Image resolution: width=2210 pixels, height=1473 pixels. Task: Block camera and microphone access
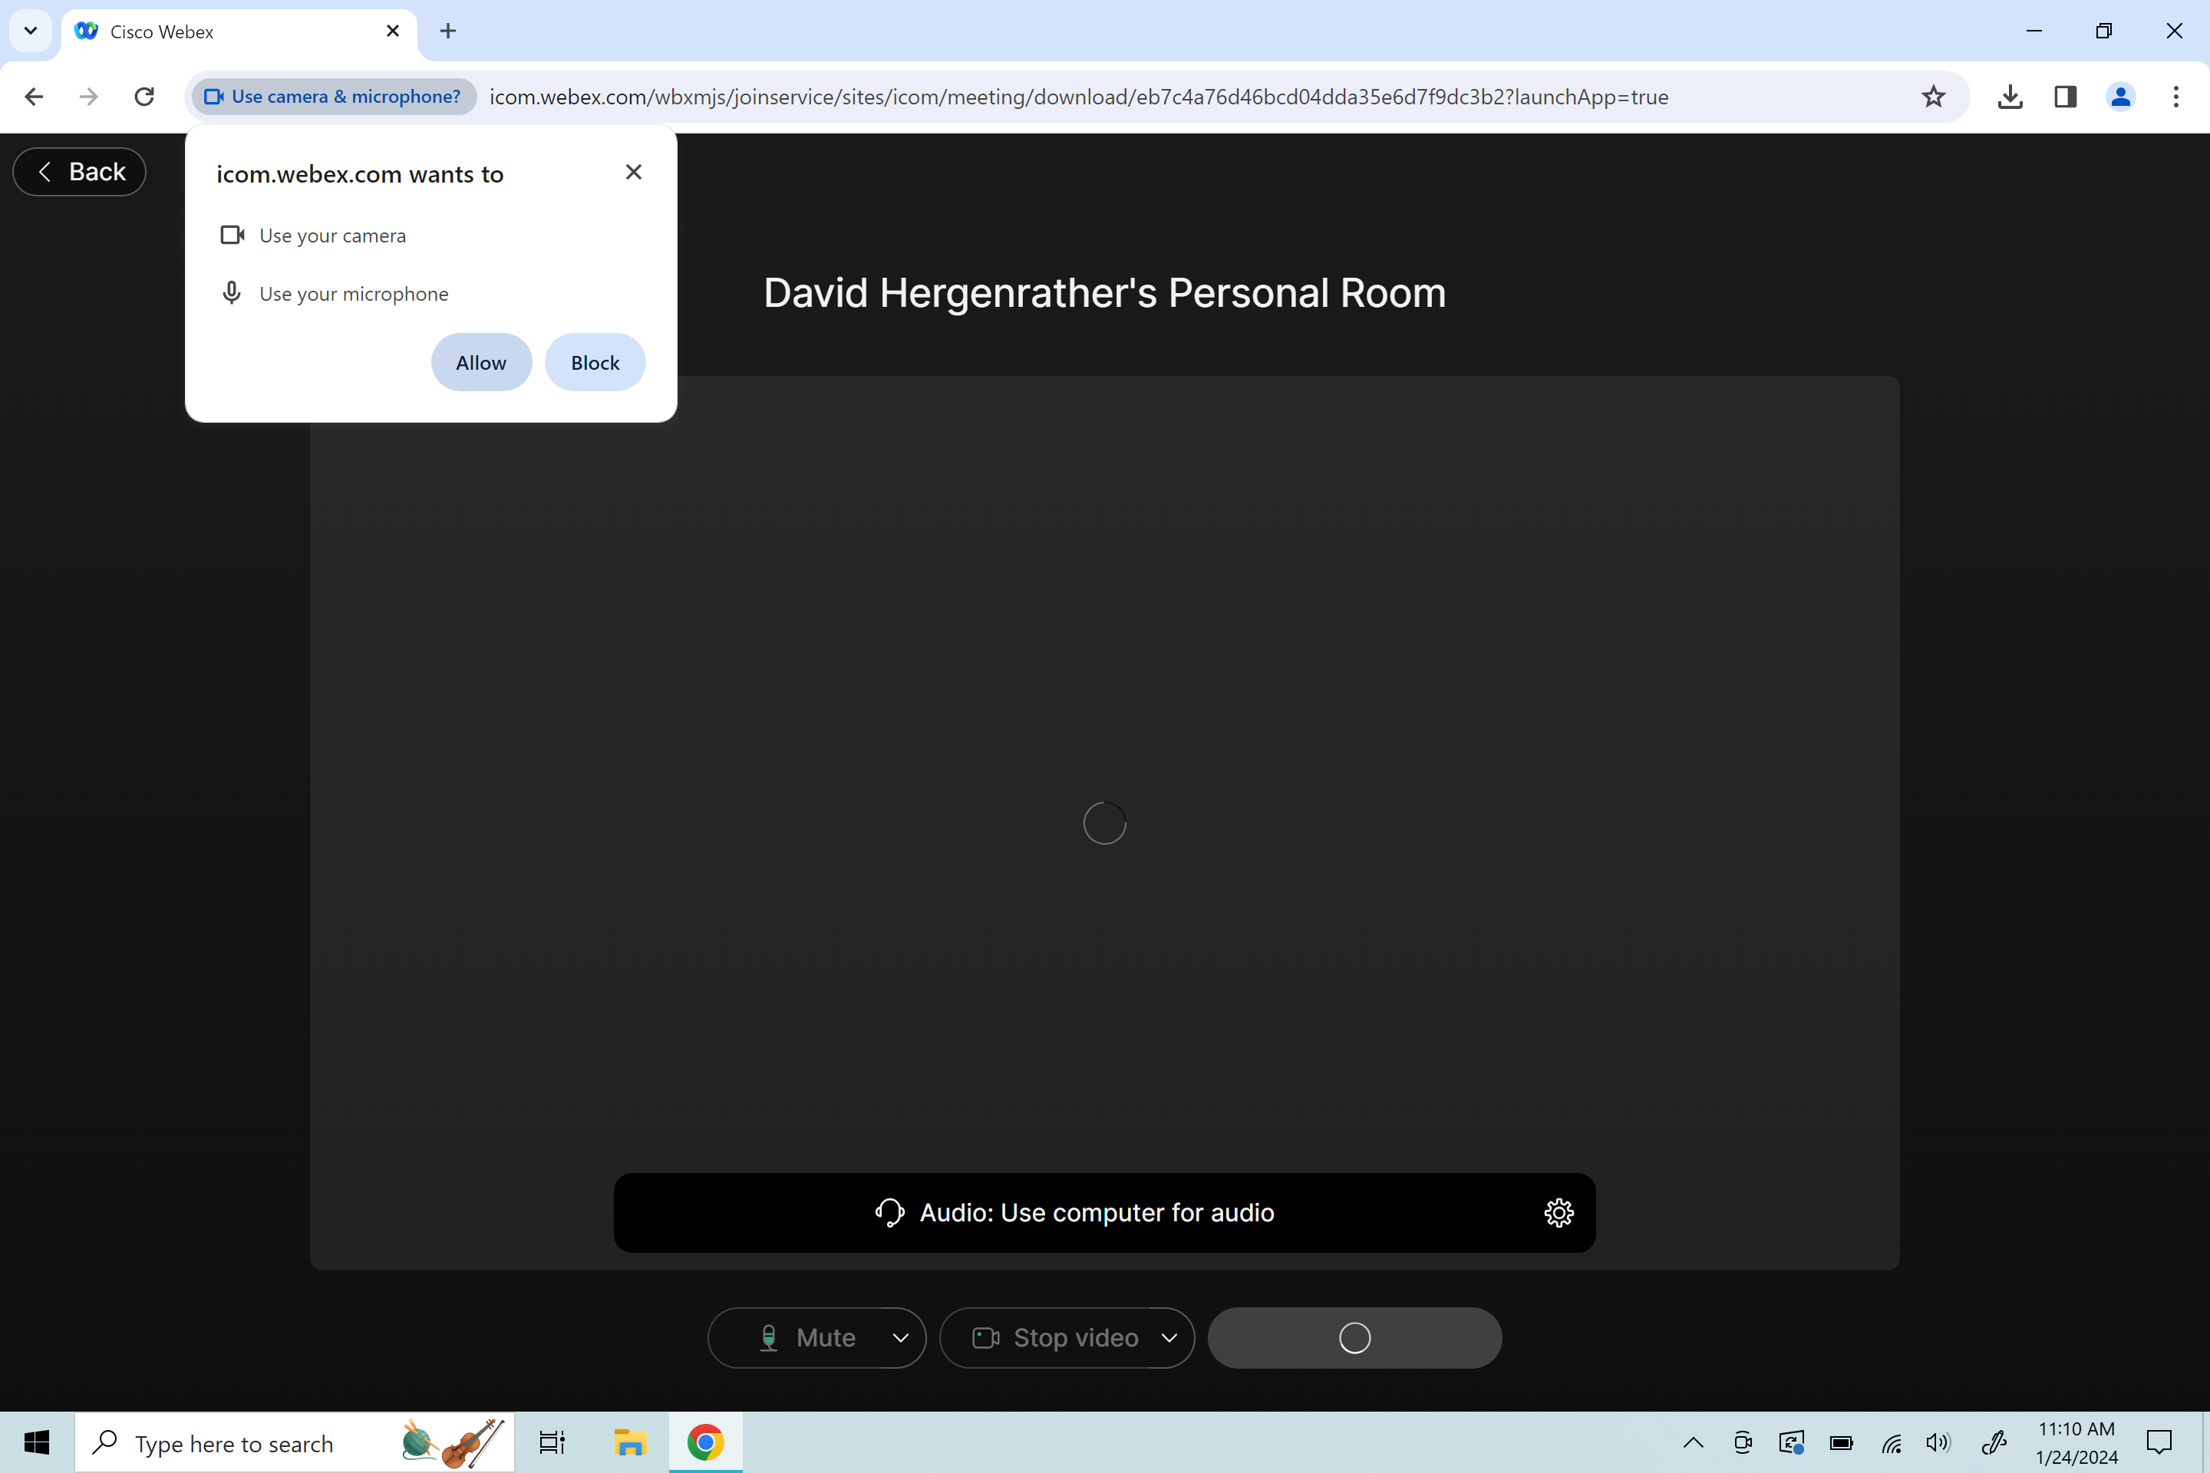coord(595,363)
